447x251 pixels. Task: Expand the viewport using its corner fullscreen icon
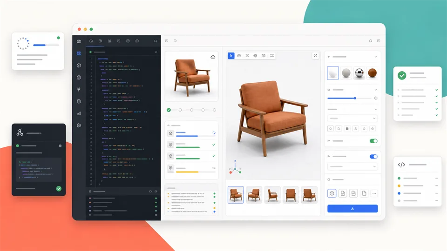(315, 56)
